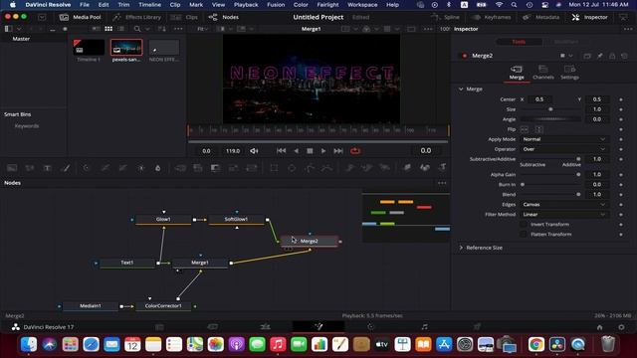Open the Color page icon at bottom
Viewport: 637px width, 358px height.
[x=370, y=327]
